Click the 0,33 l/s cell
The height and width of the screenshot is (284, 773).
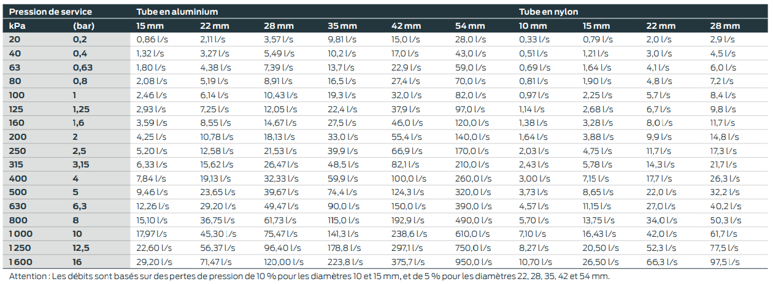click(534, 39)
